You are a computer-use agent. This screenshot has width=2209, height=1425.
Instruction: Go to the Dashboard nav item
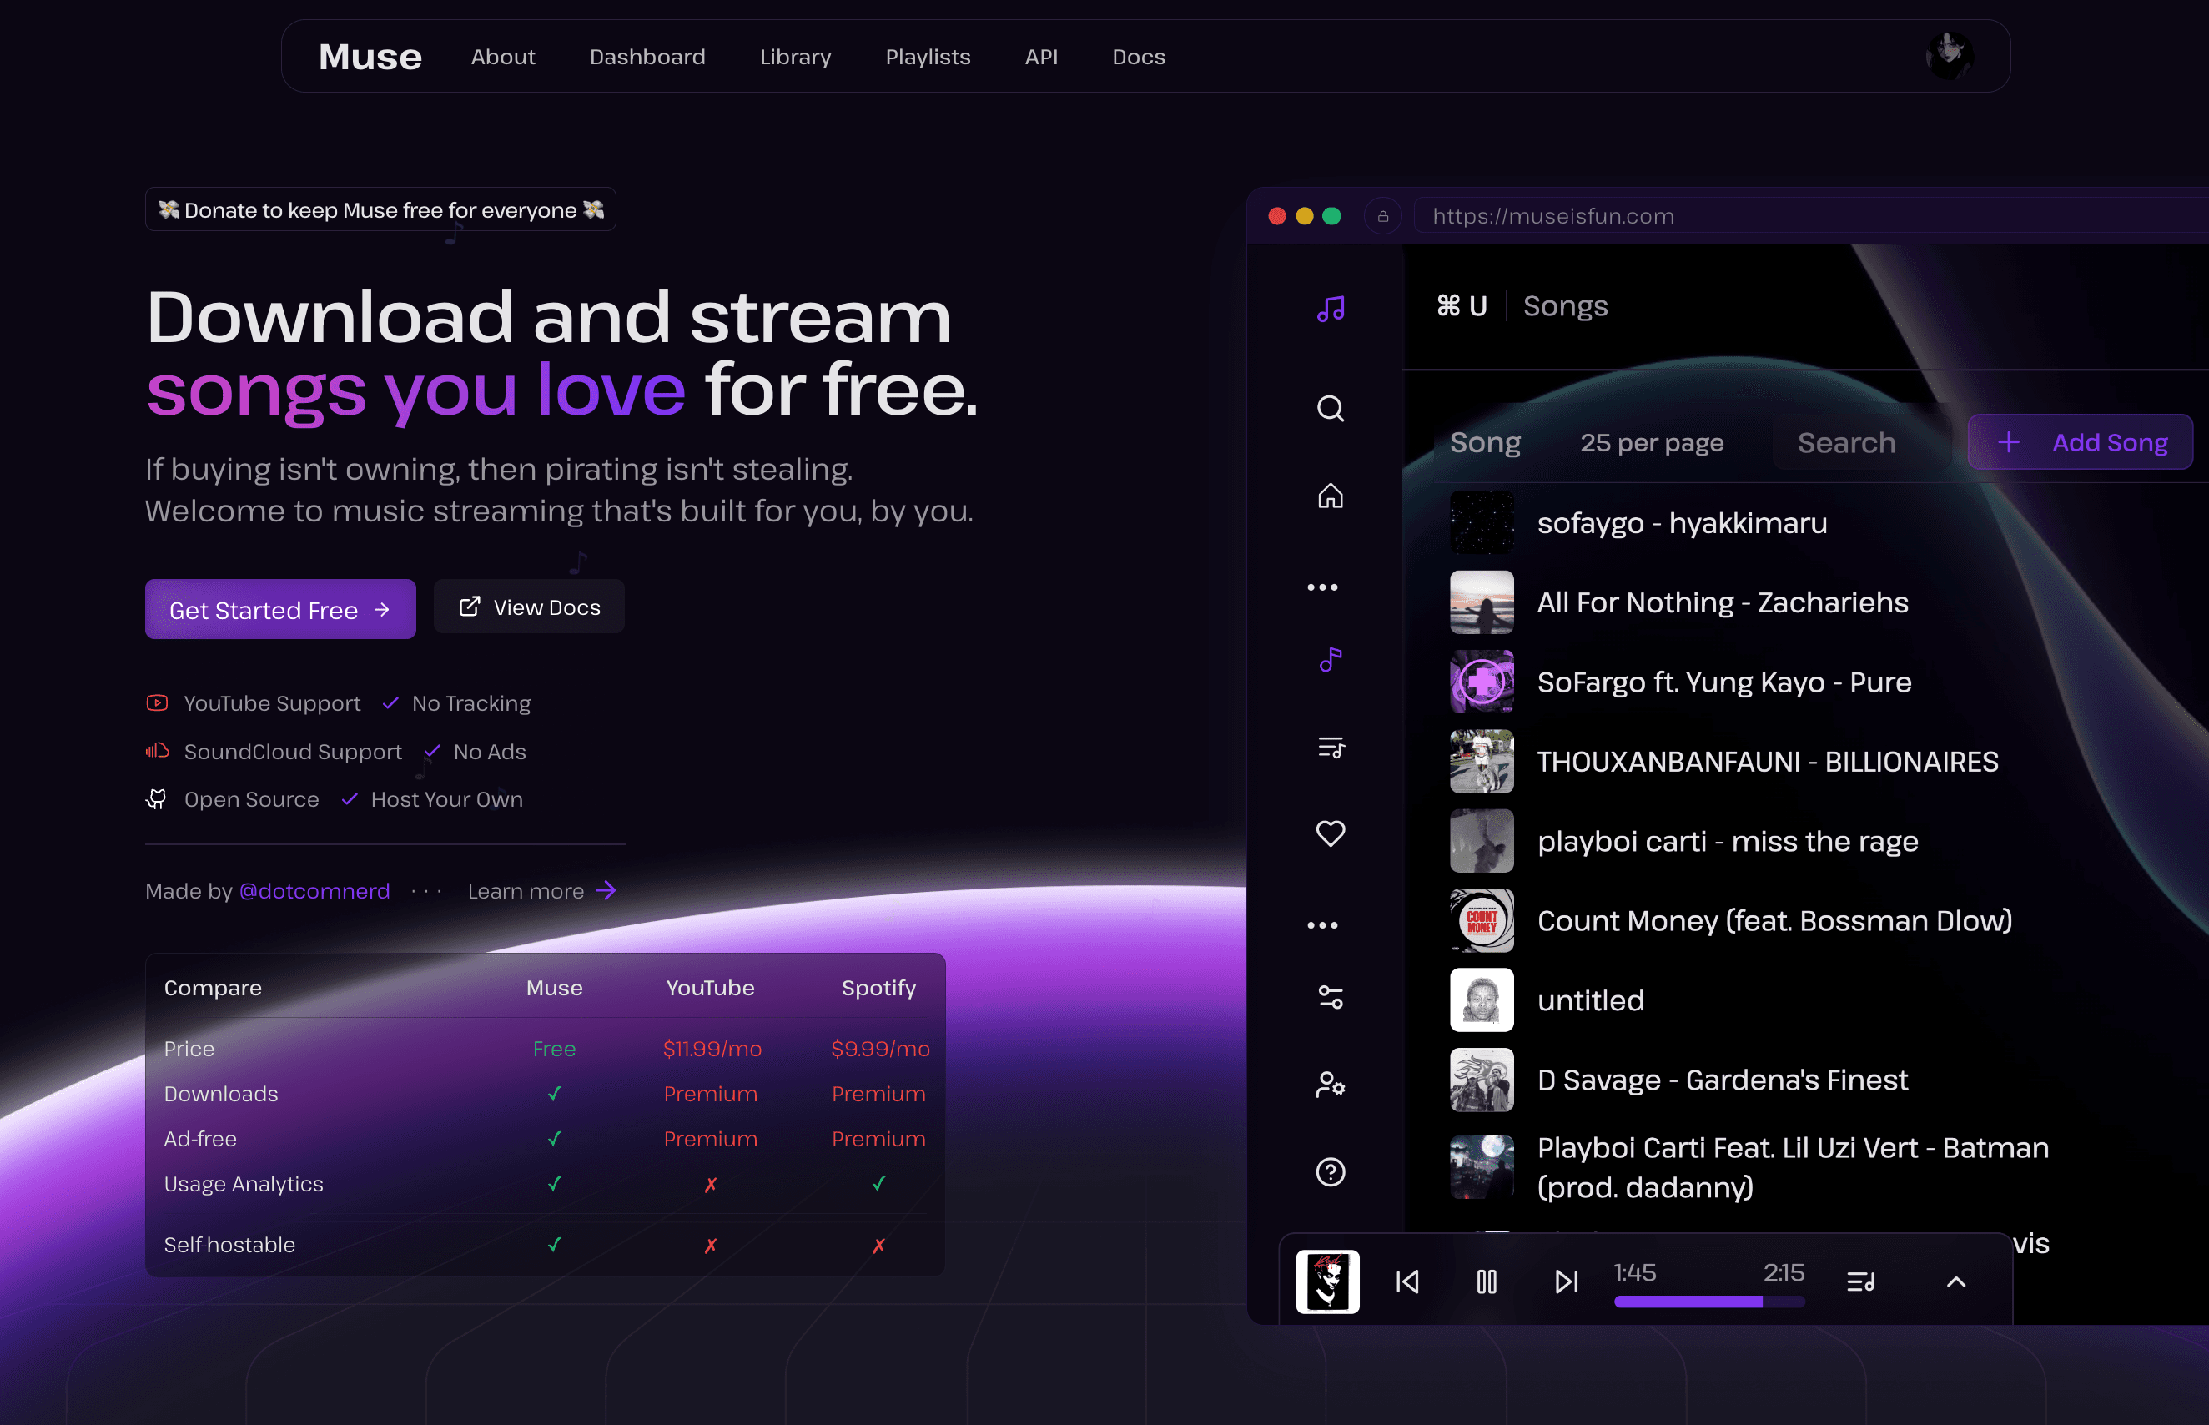coord(647,58)
